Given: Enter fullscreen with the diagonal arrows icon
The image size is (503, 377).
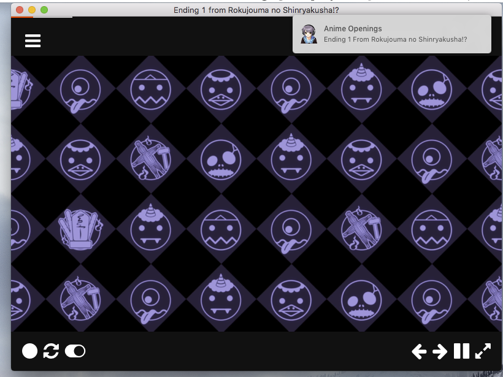Looking at the screenshot, I should click(483, 351).
